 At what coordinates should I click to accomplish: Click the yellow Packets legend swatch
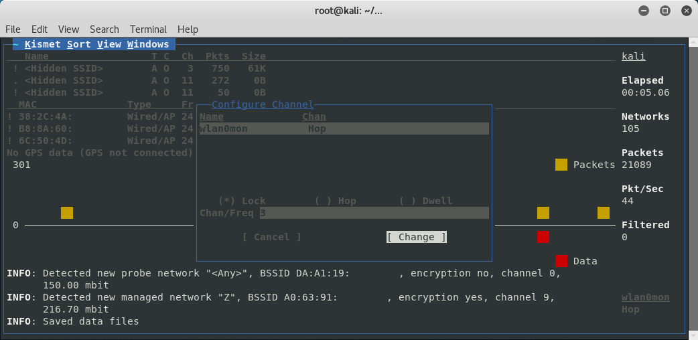coord(561,165)
